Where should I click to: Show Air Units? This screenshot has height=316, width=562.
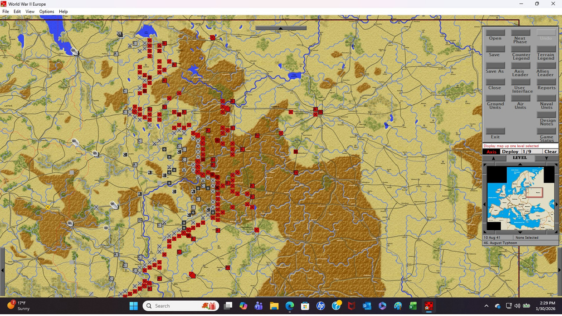pos(520,98)
